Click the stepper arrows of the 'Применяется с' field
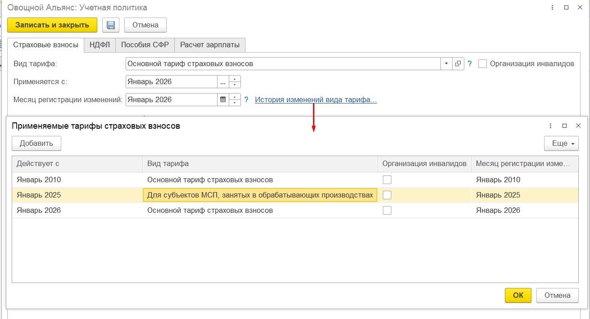The image size is (590, 319). tap(235, 82)
